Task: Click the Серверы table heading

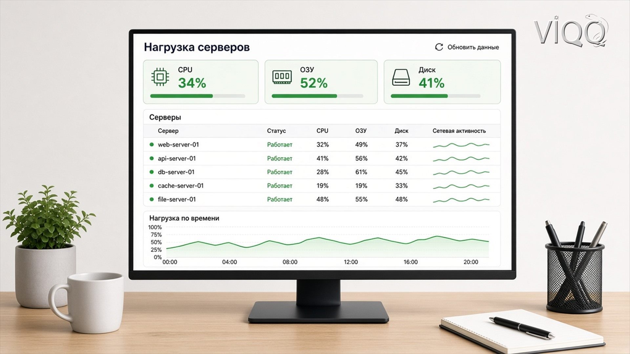Action: click(x=165, y=117)
